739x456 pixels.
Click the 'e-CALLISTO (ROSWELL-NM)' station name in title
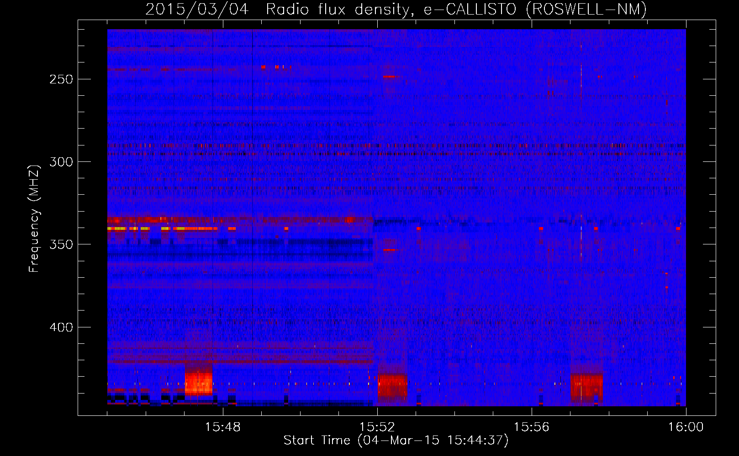click(x=535, y=10)
